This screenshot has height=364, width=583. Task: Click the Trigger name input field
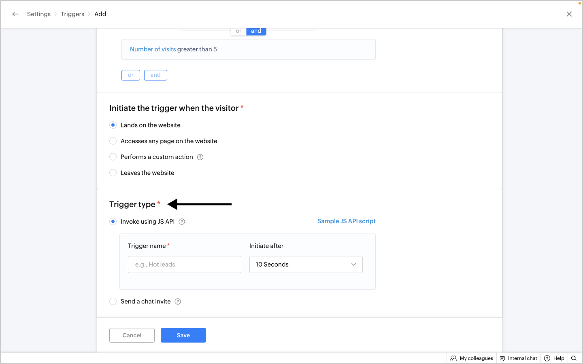point(184,265)
